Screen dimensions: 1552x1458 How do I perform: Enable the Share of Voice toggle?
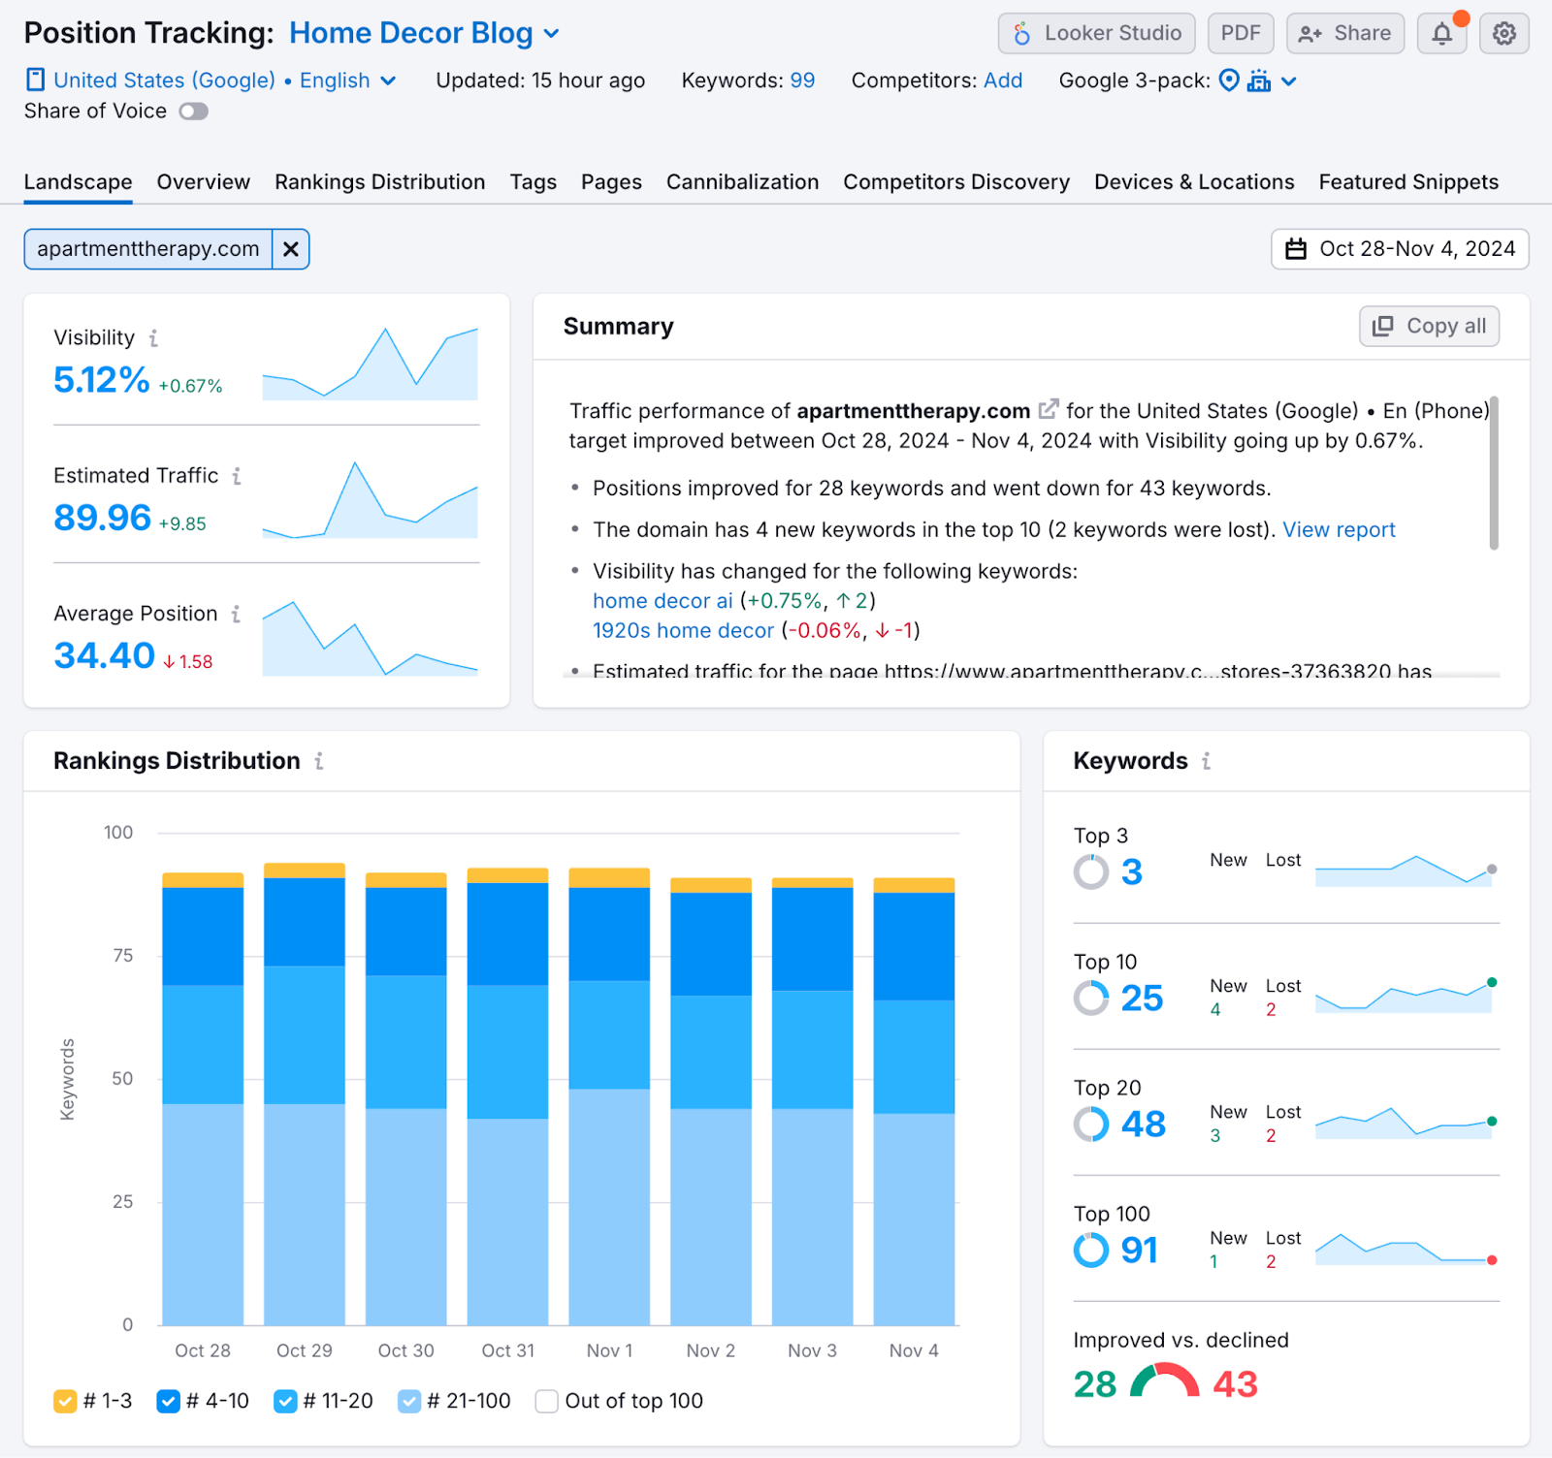point(193,111)
